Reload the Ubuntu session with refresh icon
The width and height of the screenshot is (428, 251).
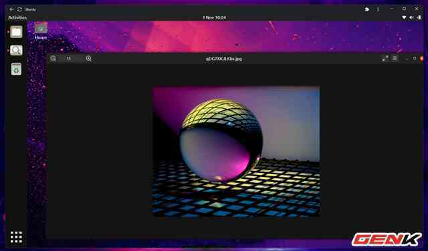[x=19, y=9]
